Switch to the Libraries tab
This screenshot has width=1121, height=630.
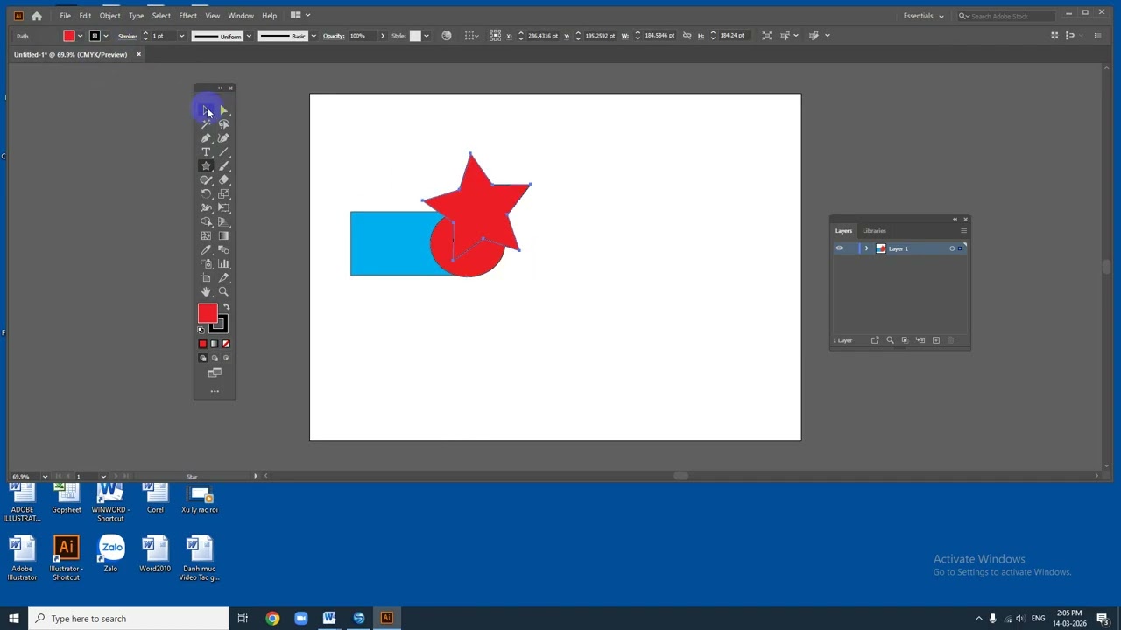pos(874,231)
